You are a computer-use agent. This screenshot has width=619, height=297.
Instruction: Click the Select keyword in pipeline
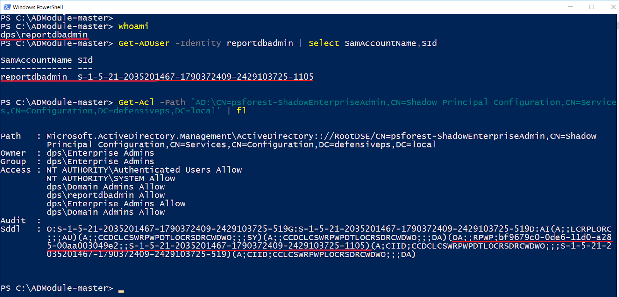[324, 43]
